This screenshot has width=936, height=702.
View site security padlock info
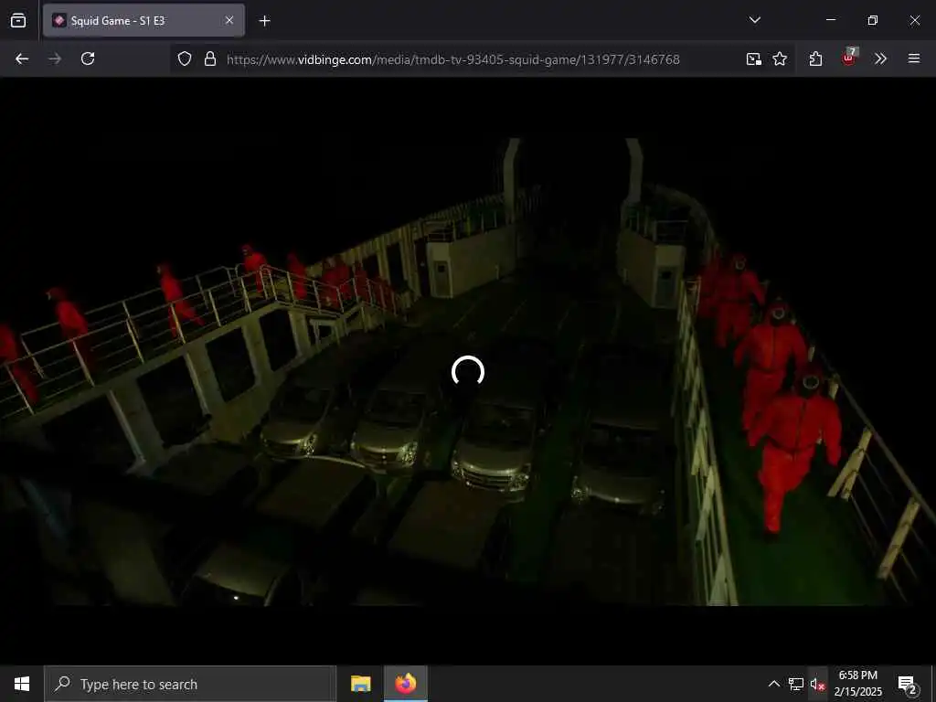pyautogui.click(x=209, y=58)
